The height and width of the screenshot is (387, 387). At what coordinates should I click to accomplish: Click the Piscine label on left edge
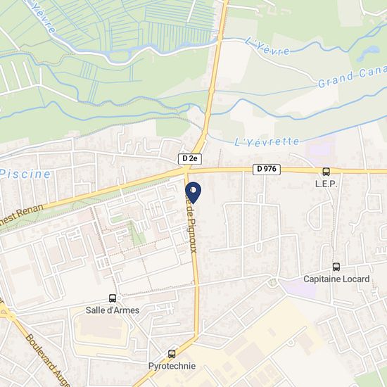click(x=25, y=174)
